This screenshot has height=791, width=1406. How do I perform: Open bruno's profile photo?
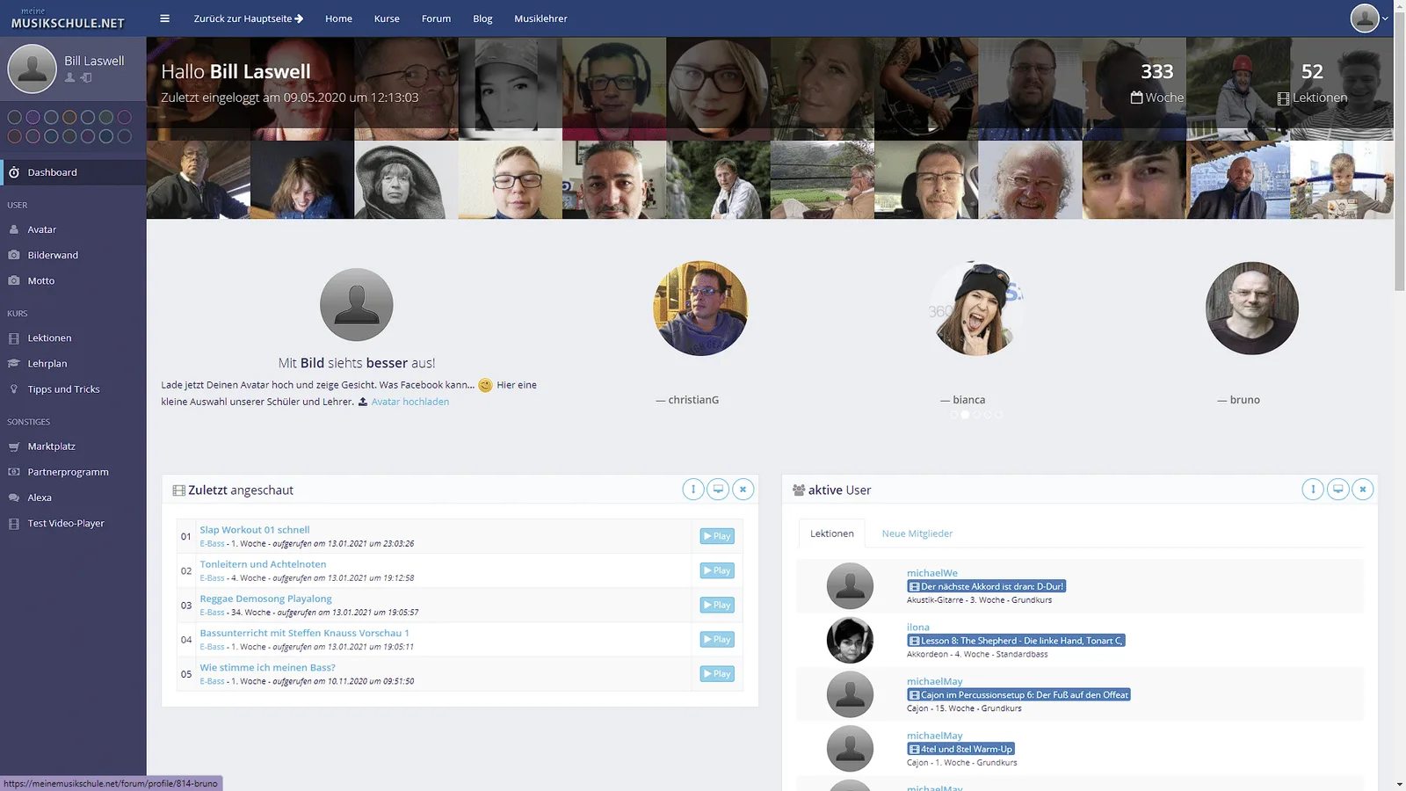tap(1252, 308)
